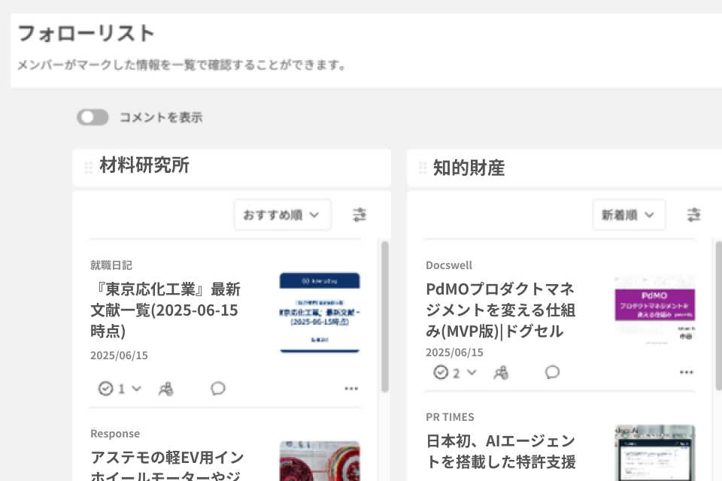Click date 2025/06/15 under PdMO article
This screenshot has height=481, width=722.
(454, 352)
